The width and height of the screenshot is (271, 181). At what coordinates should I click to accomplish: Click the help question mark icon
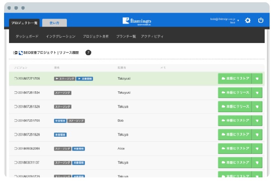point(88,52)
